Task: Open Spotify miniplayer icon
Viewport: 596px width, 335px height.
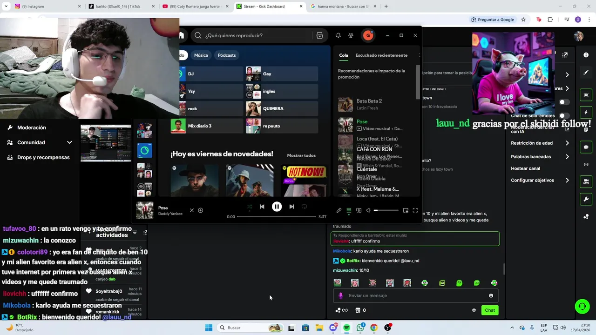Action: tap(406, 210)
